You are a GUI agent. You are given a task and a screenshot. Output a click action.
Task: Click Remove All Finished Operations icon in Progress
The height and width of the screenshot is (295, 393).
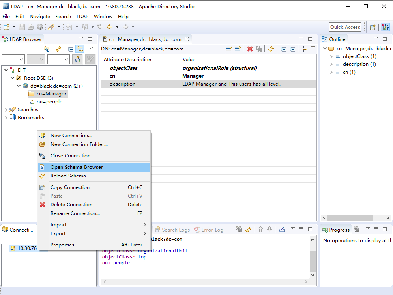pyautogui.click(x=357, y=229)
